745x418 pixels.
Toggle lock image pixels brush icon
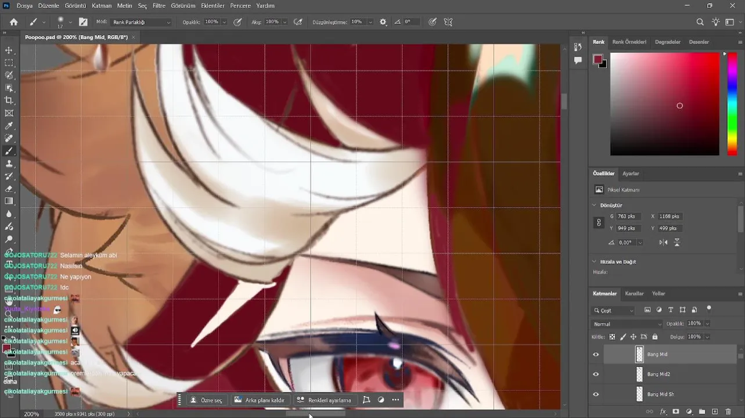point(623,337)
